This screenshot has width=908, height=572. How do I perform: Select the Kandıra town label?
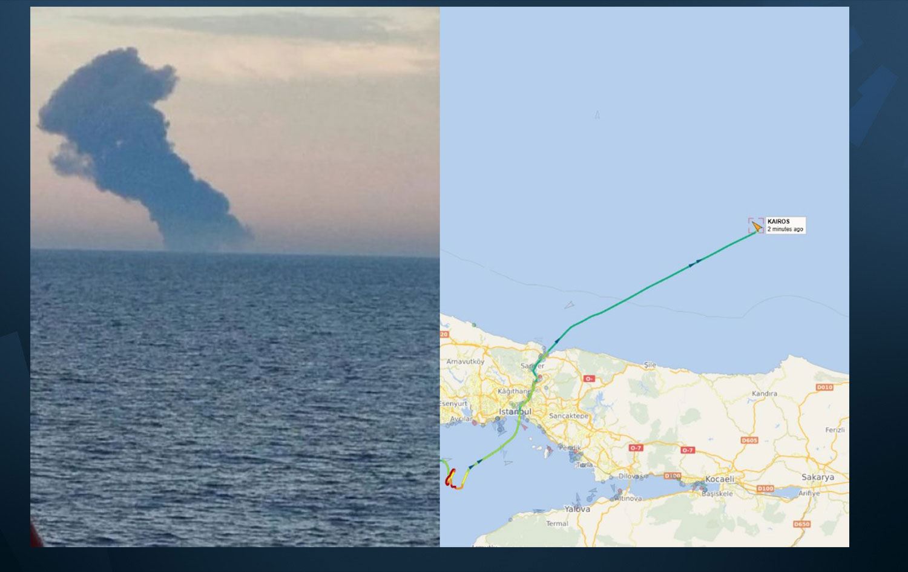[764, 393]
